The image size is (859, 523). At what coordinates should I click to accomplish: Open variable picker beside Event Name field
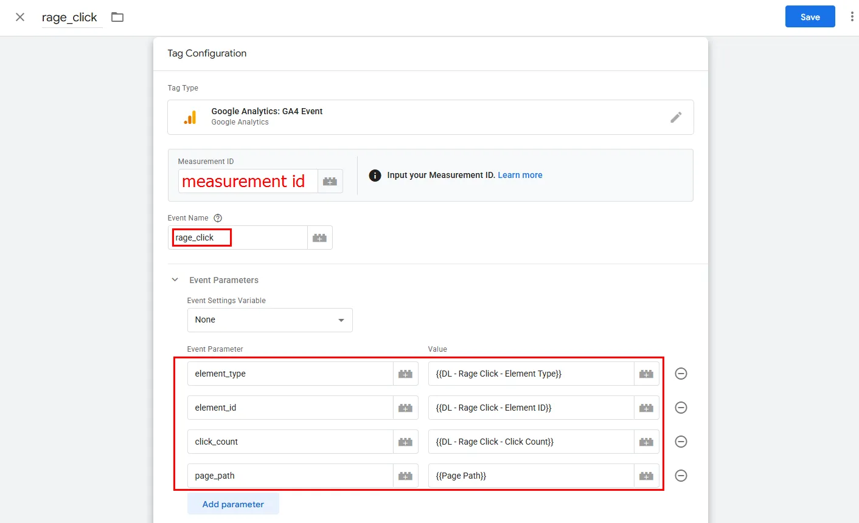[x=319, y=238]
